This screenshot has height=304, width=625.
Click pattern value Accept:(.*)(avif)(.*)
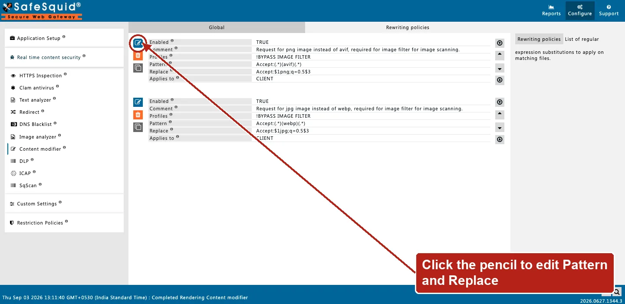[x=279, y=64]
